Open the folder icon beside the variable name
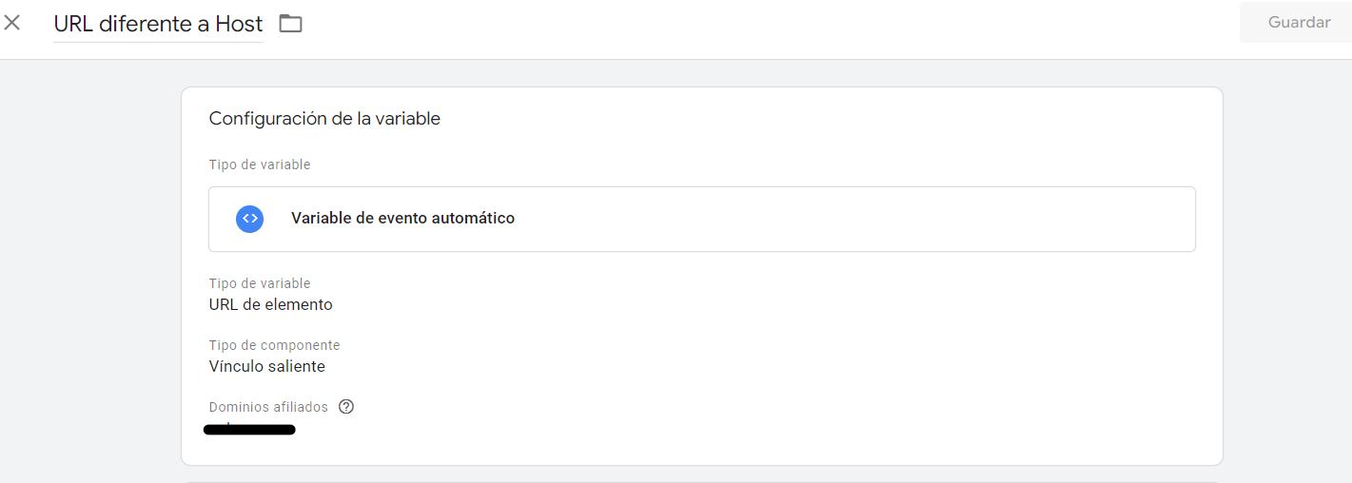 pyautogui.click(x=290, y=24)
